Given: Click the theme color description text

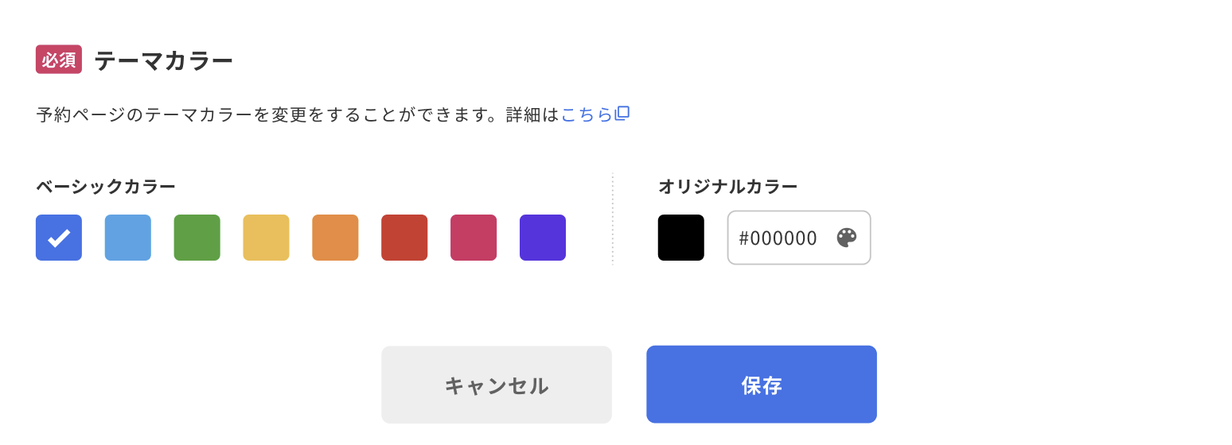Looking at the screenshot, I should [298, 114].
